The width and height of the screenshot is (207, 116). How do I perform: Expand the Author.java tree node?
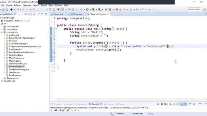tap(5, 35)
